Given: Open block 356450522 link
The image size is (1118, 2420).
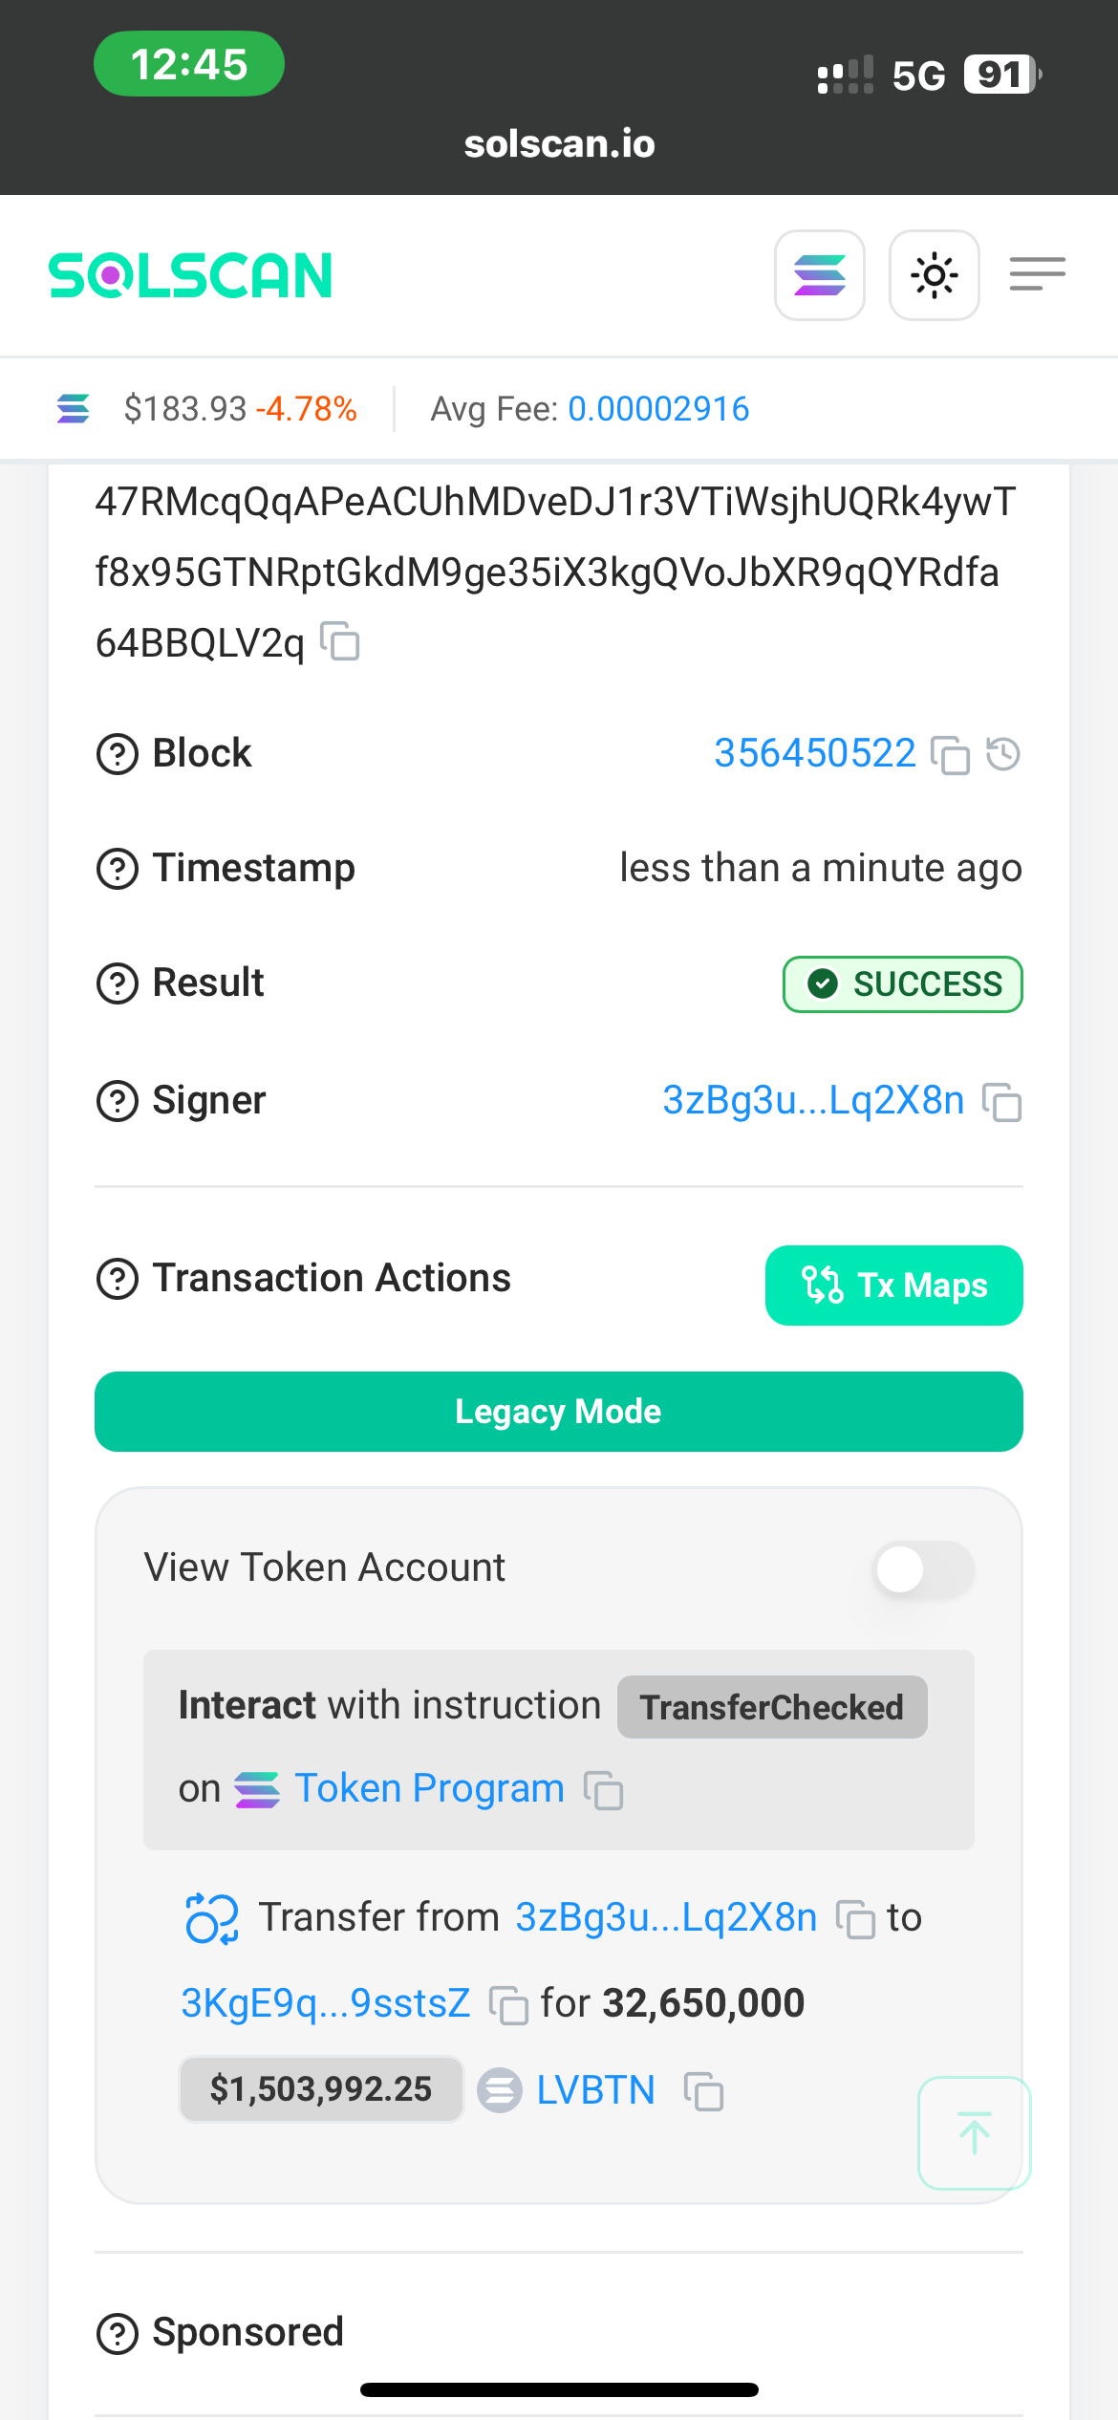Looking at the screenshot, I should click(815, 753).
